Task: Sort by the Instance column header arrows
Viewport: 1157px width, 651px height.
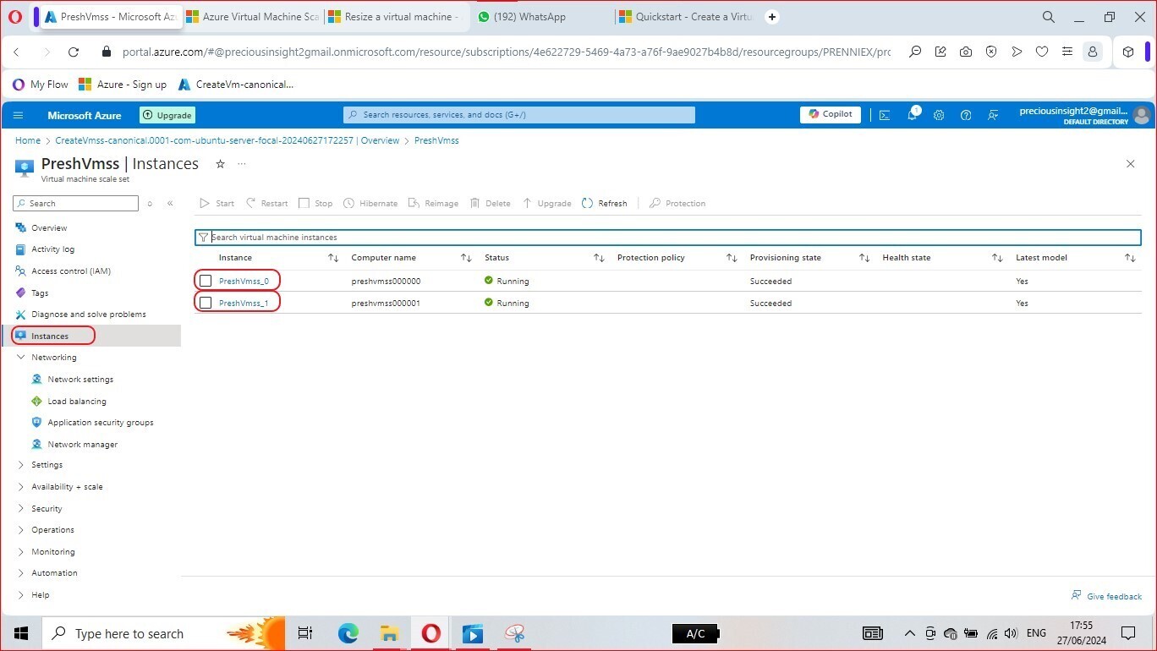Action: click(x=333, y=258)
